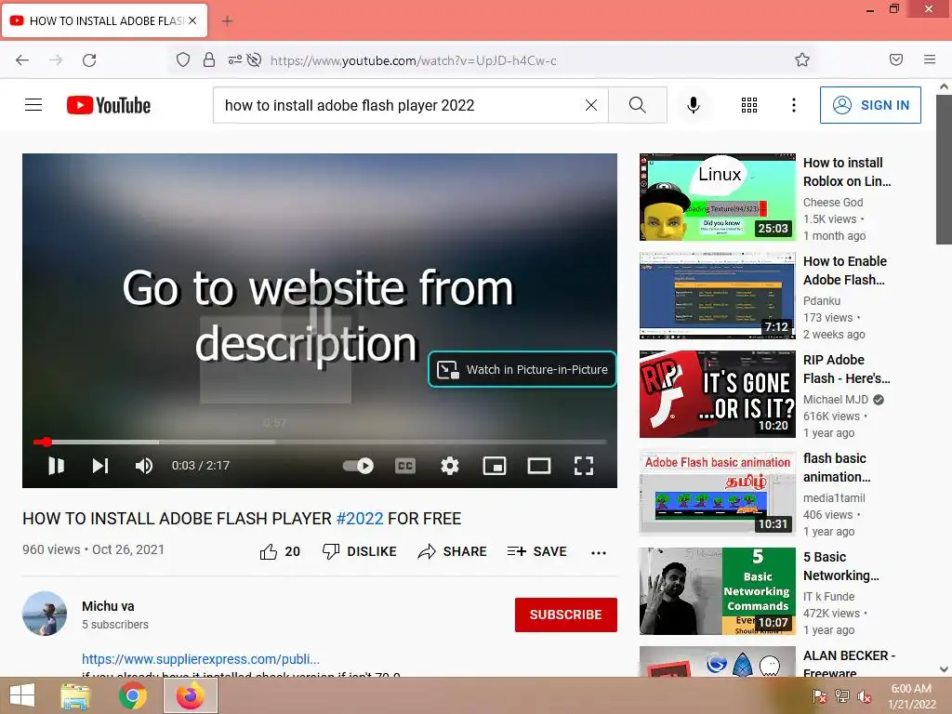Switch to miniplayer mode

pos(495,466)
